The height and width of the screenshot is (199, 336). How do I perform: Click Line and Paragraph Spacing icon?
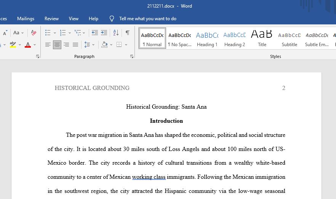(x=87, y=45)
